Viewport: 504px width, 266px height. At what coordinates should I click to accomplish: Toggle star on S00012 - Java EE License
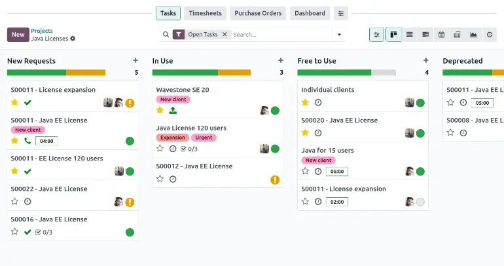pos(160,179)
